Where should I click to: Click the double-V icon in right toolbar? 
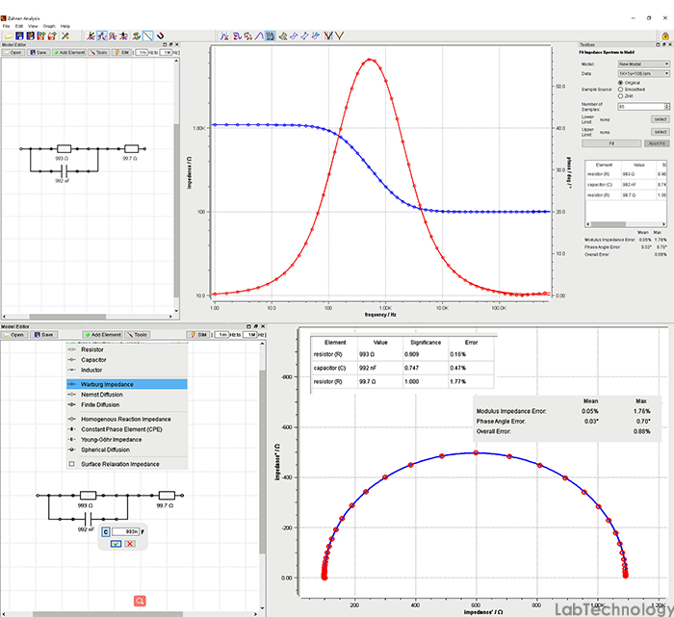point(328,36)
